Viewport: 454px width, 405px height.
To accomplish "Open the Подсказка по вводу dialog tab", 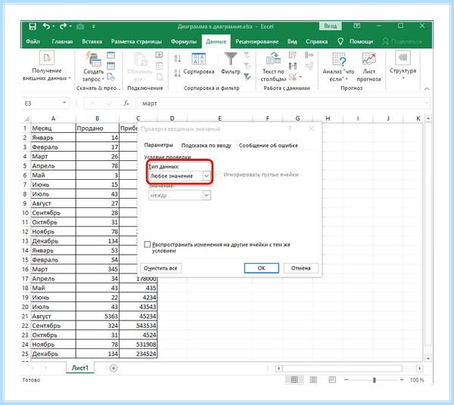I will click(x=206, y=145).
